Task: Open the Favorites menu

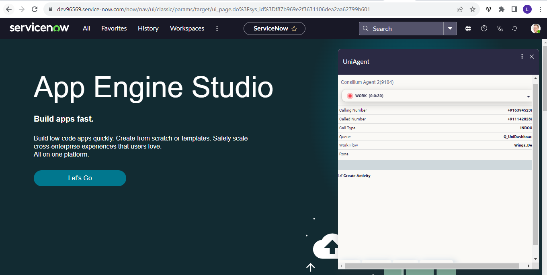Action: (114, 29)
